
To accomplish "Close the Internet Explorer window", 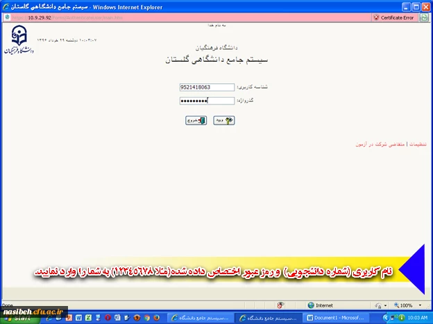I will pyautogui.click(x=425, y=6).
